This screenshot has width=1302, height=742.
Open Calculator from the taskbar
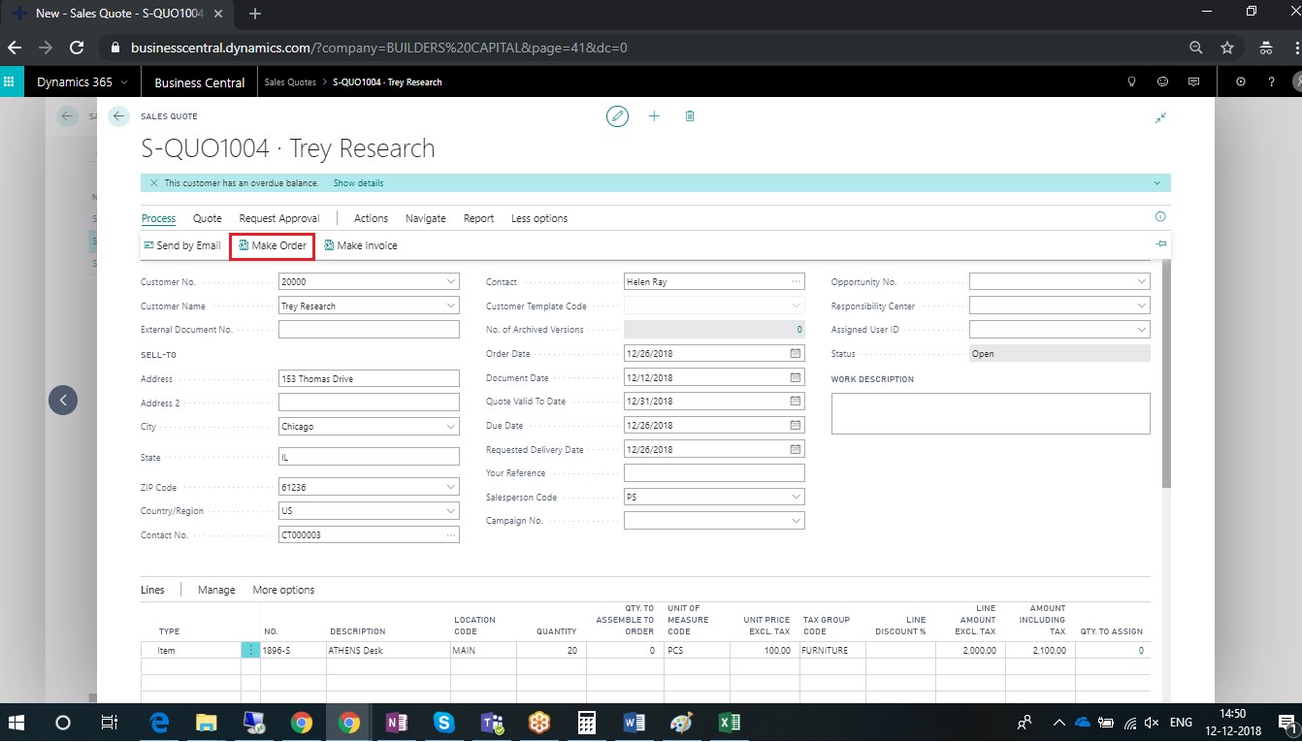tap(586, 723)
